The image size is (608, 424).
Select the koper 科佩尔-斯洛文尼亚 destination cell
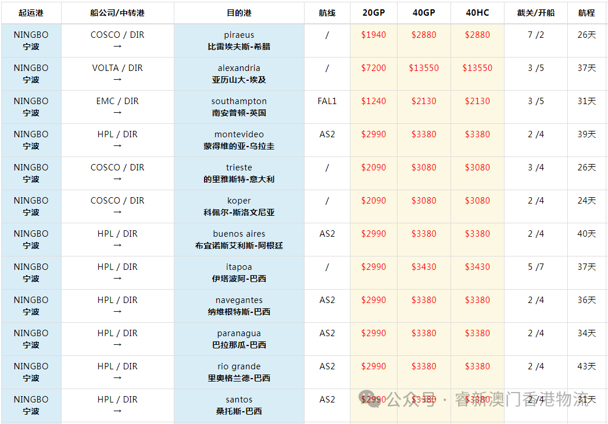click(x=239, y=206)
